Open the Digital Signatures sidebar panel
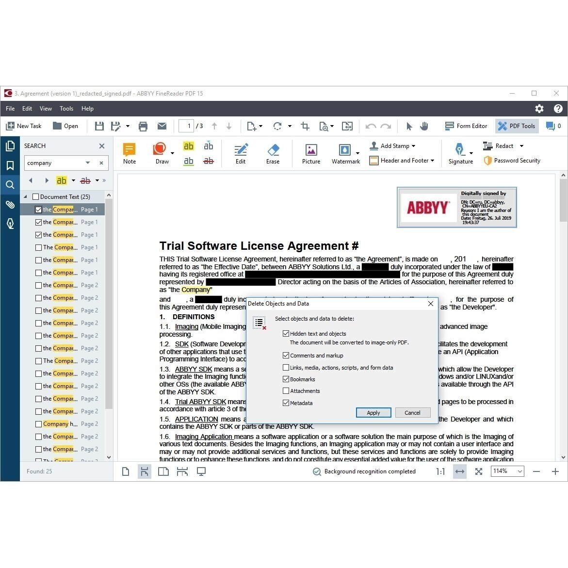This screenshot has width=568, height=568. (10, 224)
